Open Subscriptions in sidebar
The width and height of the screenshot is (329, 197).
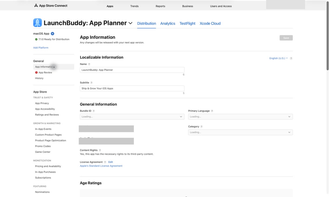coord(43,178)
